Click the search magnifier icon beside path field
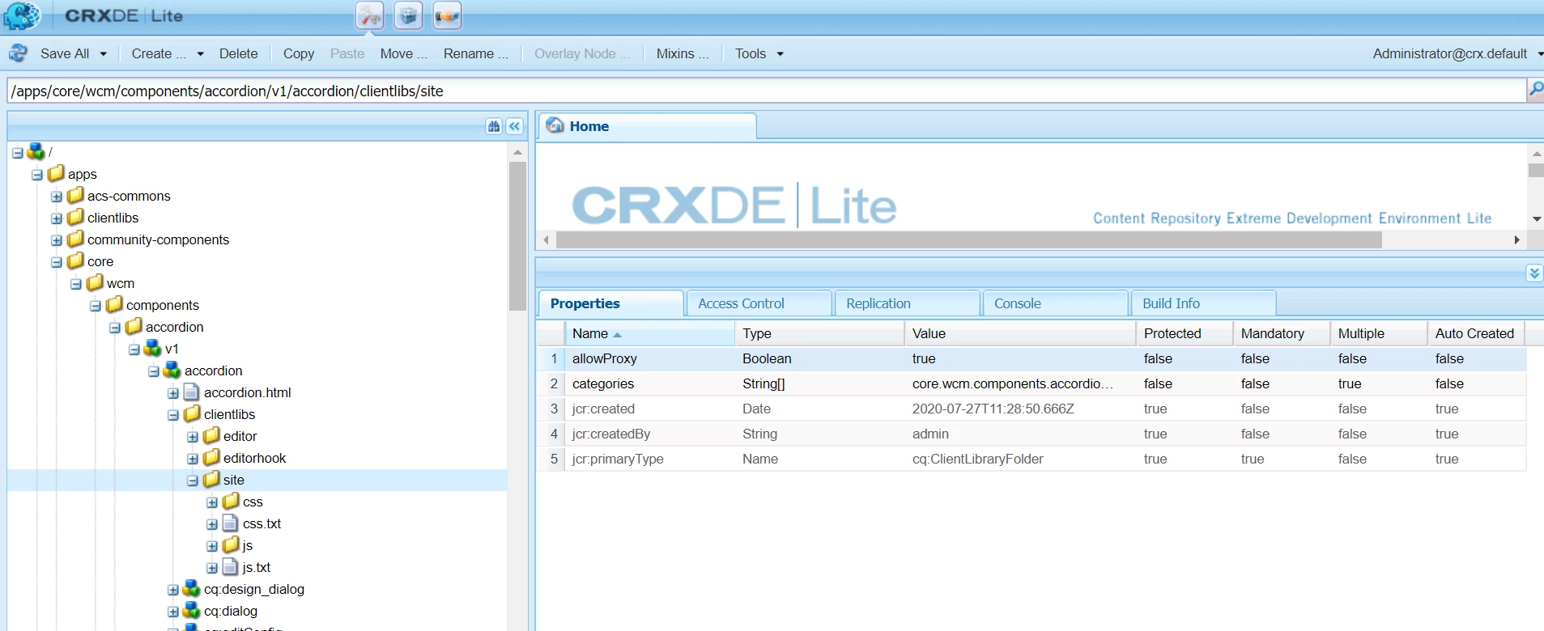 (1535, 89)
